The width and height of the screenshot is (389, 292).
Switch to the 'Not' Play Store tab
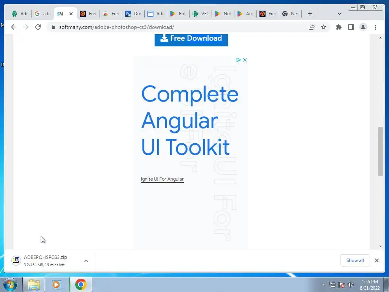223,14
